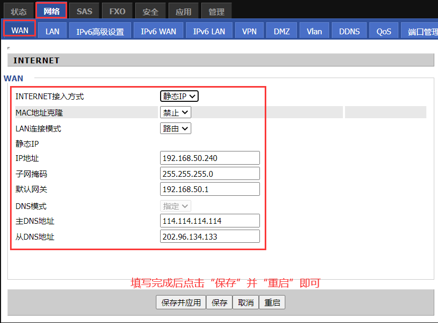Focus the 子网掩码 input field
The height and width of the screenshot is (323, 438).
[x=210, y=174]
